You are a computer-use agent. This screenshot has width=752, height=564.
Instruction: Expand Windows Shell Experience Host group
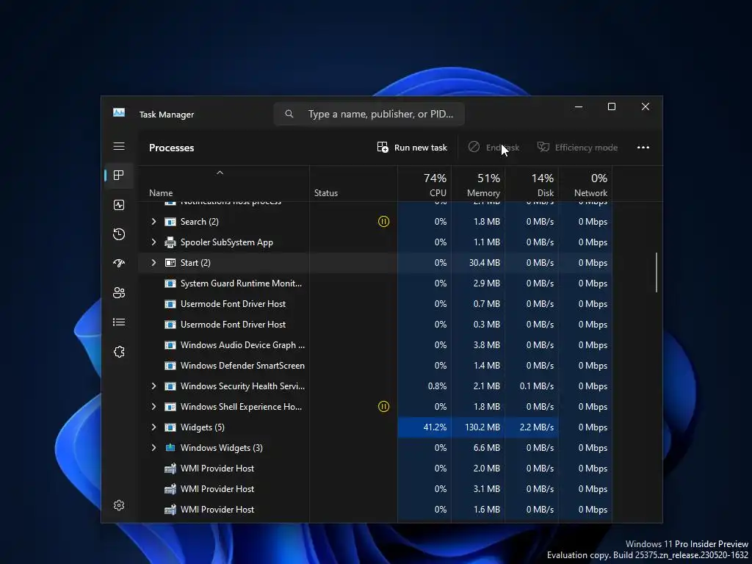(x=153, y=407)
